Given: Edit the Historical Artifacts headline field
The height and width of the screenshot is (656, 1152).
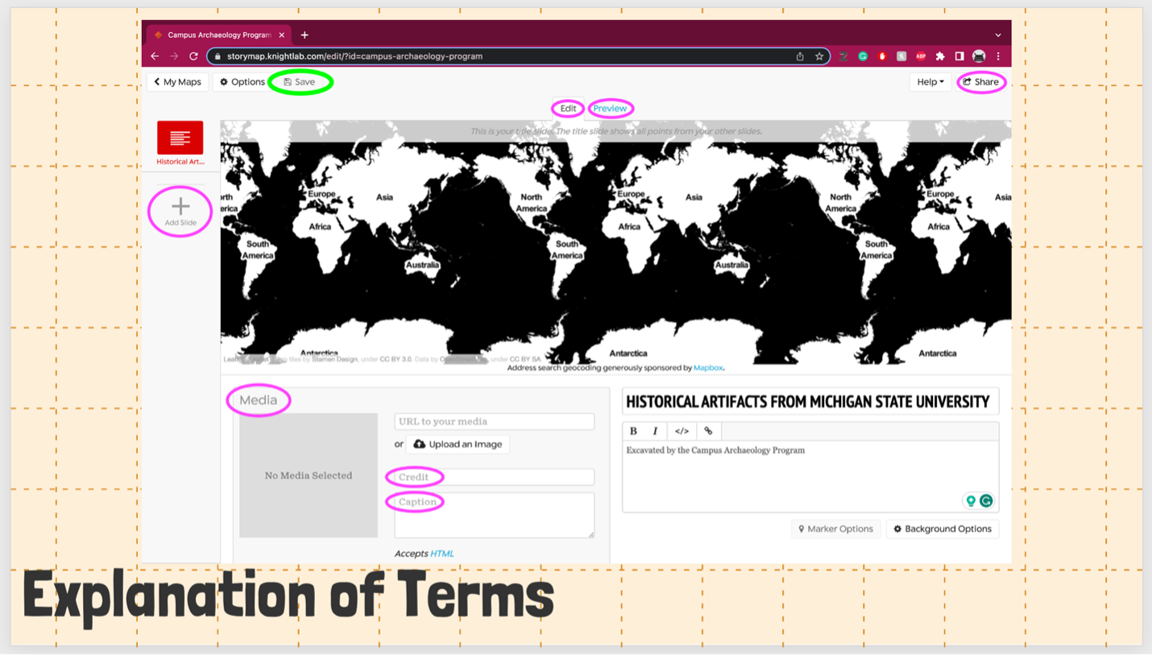Looking at the screenshot, I should 810,402.
